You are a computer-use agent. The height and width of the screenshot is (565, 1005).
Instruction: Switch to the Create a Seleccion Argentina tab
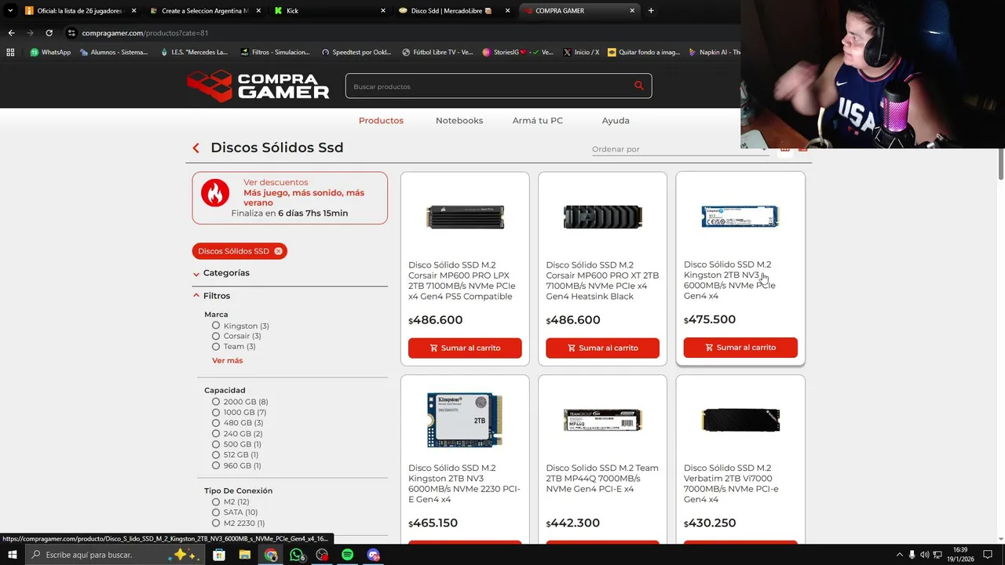click(x=205, y=11)
